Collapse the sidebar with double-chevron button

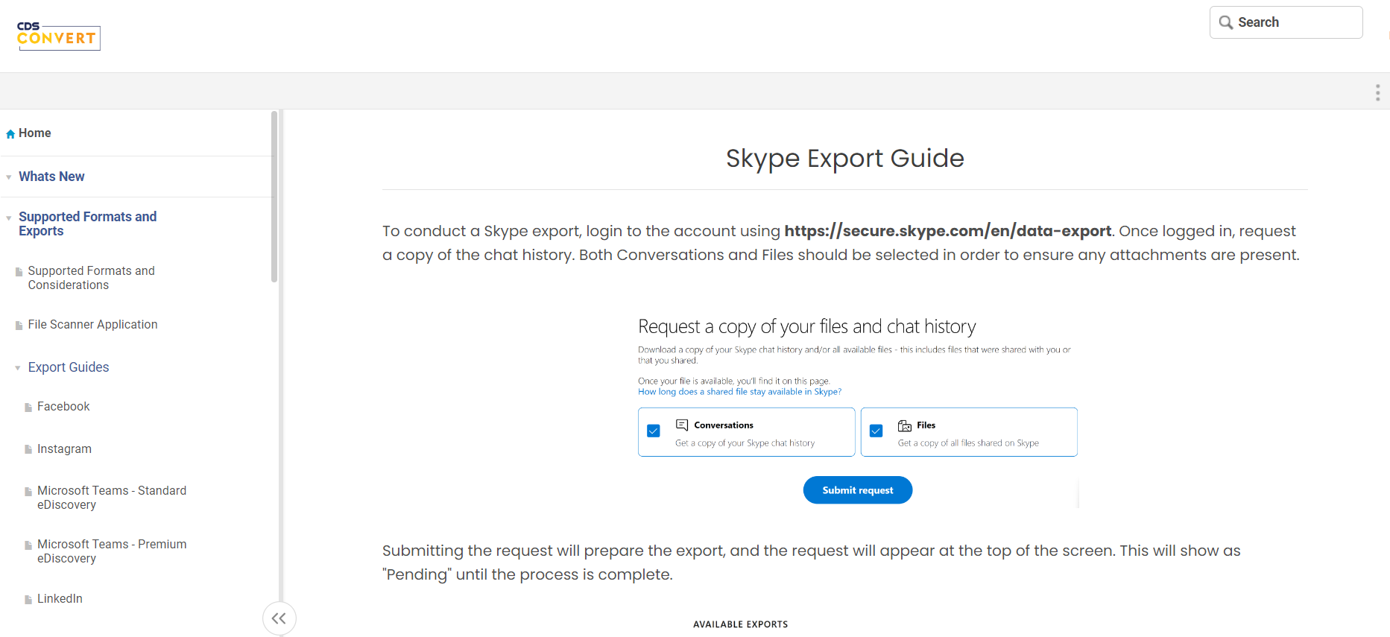click(279, 618)
